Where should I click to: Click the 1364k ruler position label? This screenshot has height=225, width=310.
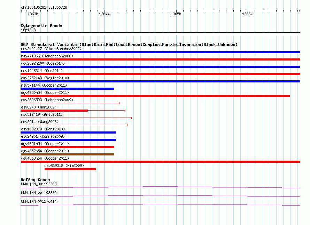(x=104, y=14)
